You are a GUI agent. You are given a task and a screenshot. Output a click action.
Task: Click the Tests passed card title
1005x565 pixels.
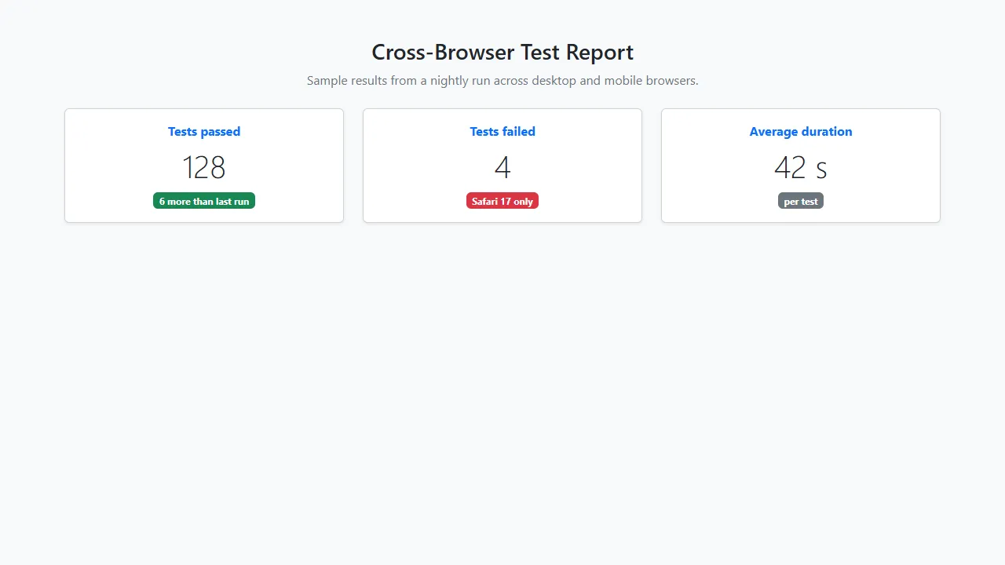coord(204,132)
